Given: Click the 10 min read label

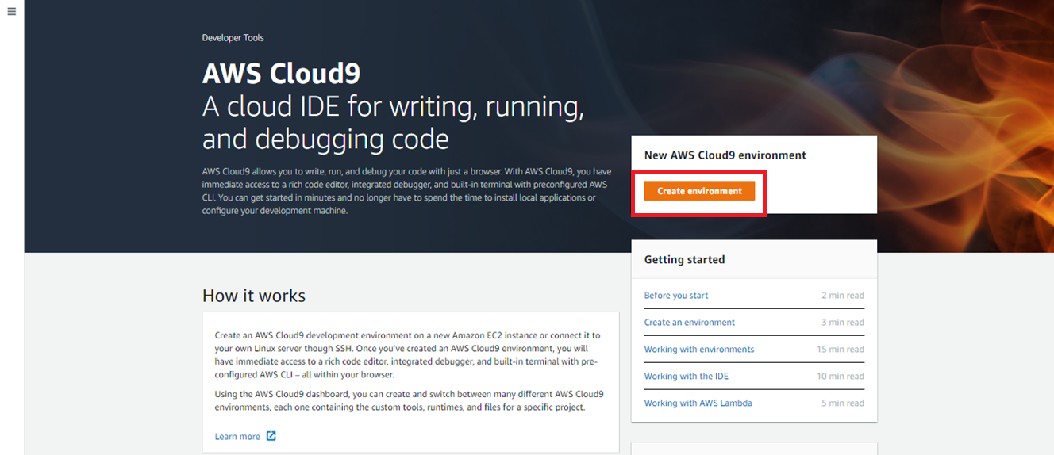Looking at the screenshot, I should pyautogui.click(x=841, y=377).
